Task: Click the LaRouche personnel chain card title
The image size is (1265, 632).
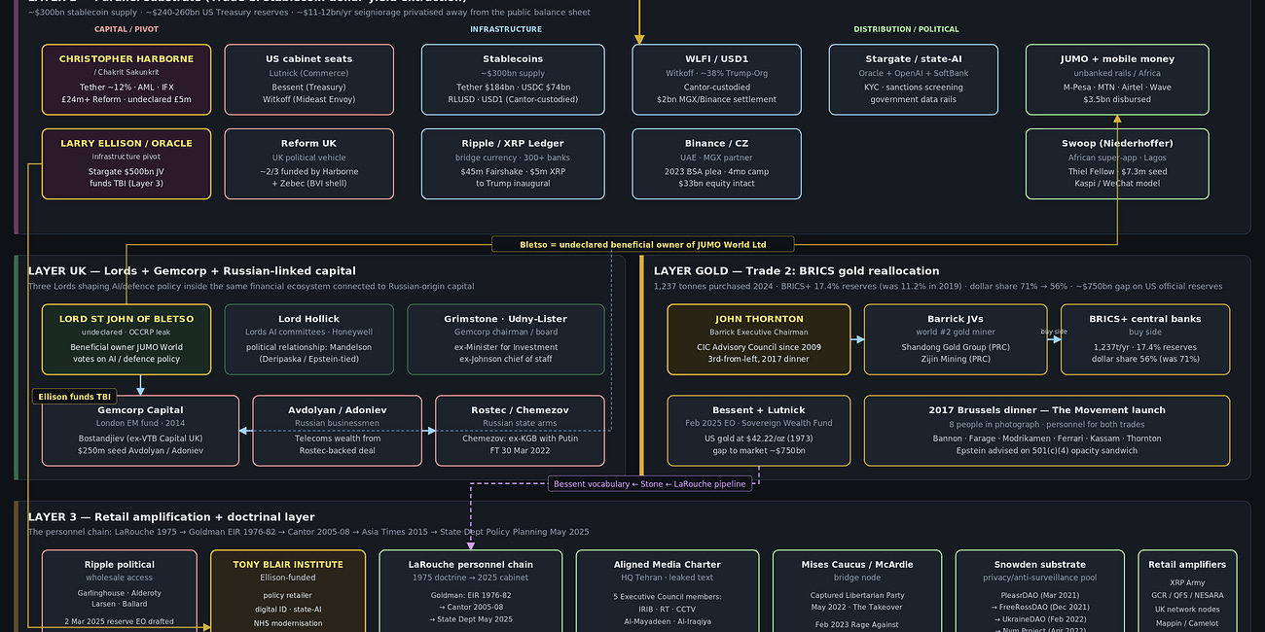Action: click(470, 564)
